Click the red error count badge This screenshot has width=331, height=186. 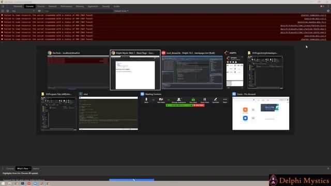[x=322, y=6]
